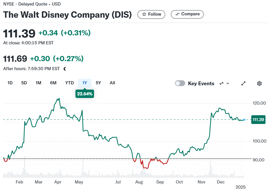
Task: Click the Sep label on time axis
Action: 160,182
